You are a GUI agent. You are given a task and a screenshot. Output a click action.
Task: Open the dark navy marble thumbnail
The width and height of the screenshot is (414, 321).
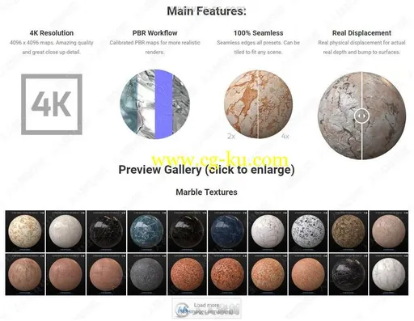coord(227,231)
